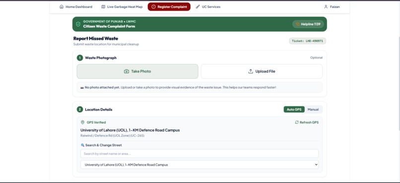Click the Citizen Waste Complaint Form title
This screenshot has width=400, height=183.
tap(109, 26)
